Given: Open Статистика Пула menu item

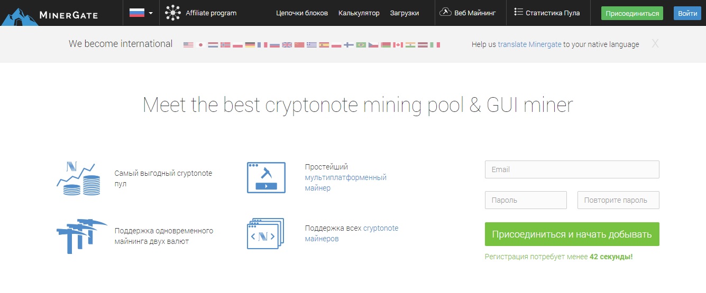Looking at the screenshot, I should (553, 13).
